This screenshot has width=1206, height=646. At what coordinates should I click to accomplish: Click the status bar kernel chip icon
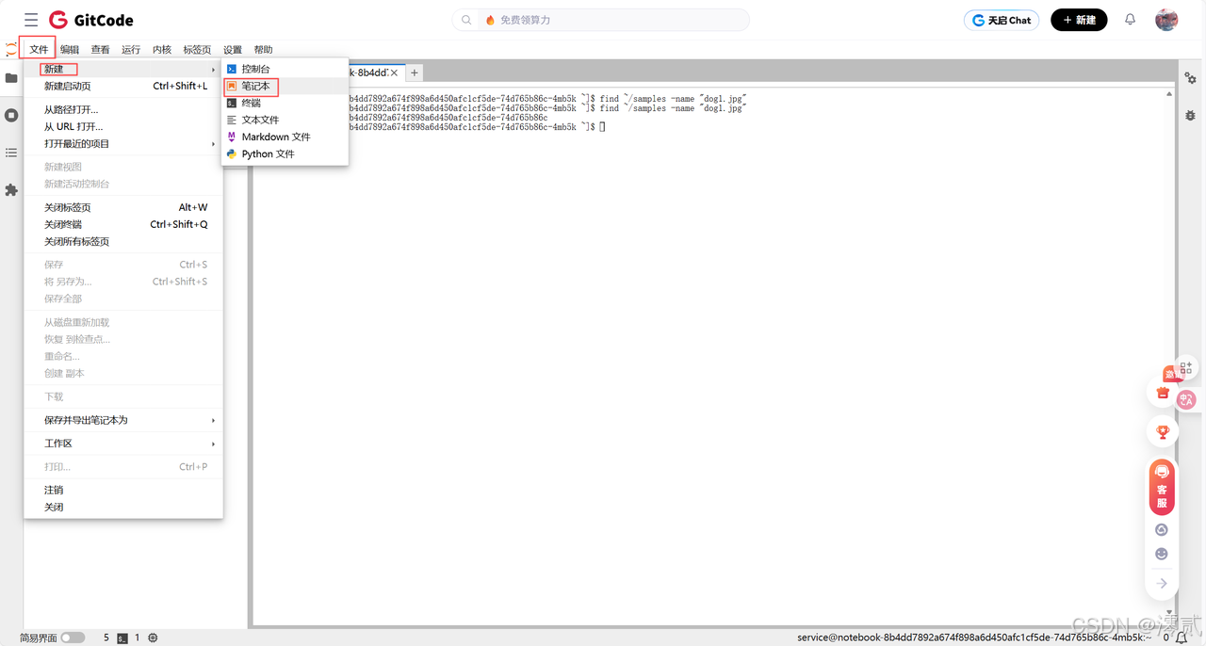153,638
